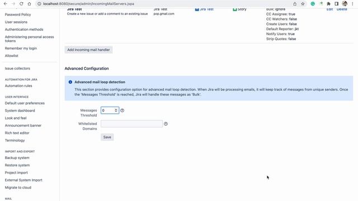Open Issue collectors page

point(17,68)
